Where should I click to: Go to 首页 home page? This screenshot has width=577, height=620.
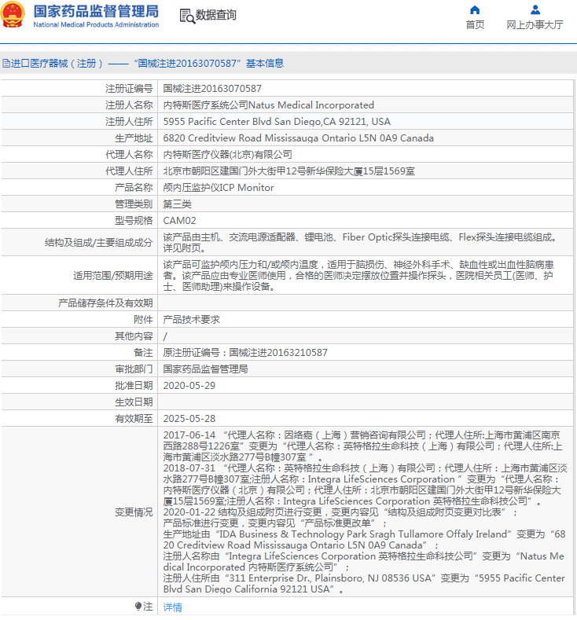click(x=475, y=24)
